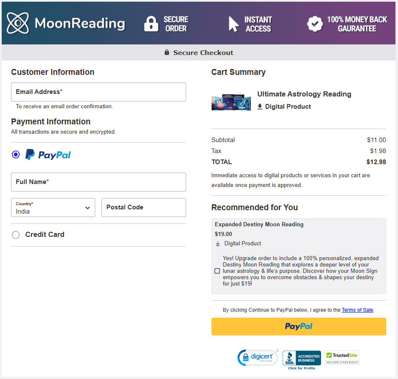Click the Click for Profile BBB caption
The height and width of the screenshot is (379, 398).
pyautogui.click(x=302, y=368)
